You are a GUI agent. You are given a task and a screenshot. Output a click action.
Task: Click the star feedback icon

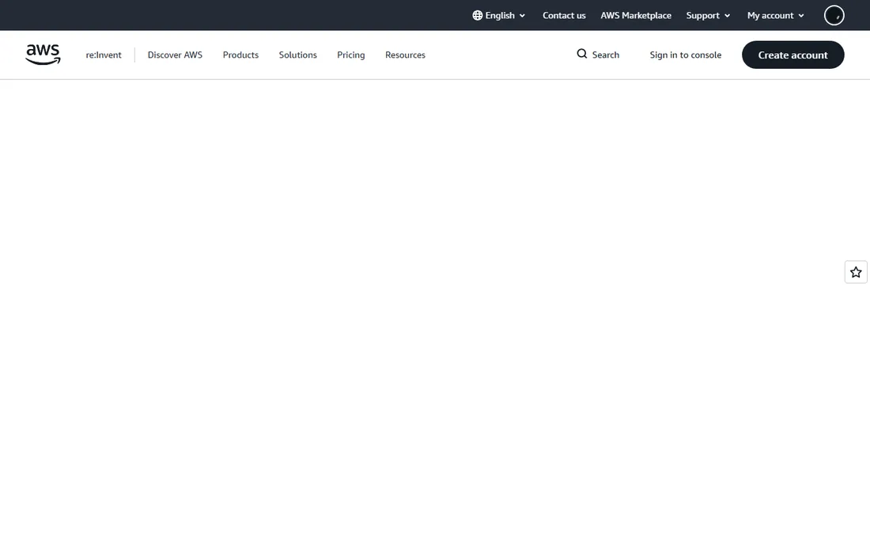(856, 272)
